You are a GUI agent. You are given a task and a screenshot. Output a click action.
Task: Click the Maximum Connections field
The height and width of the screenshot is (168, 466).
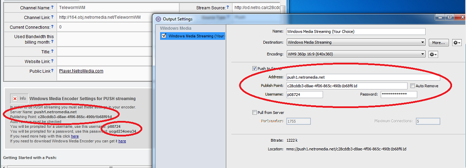(x=428, y=121)
